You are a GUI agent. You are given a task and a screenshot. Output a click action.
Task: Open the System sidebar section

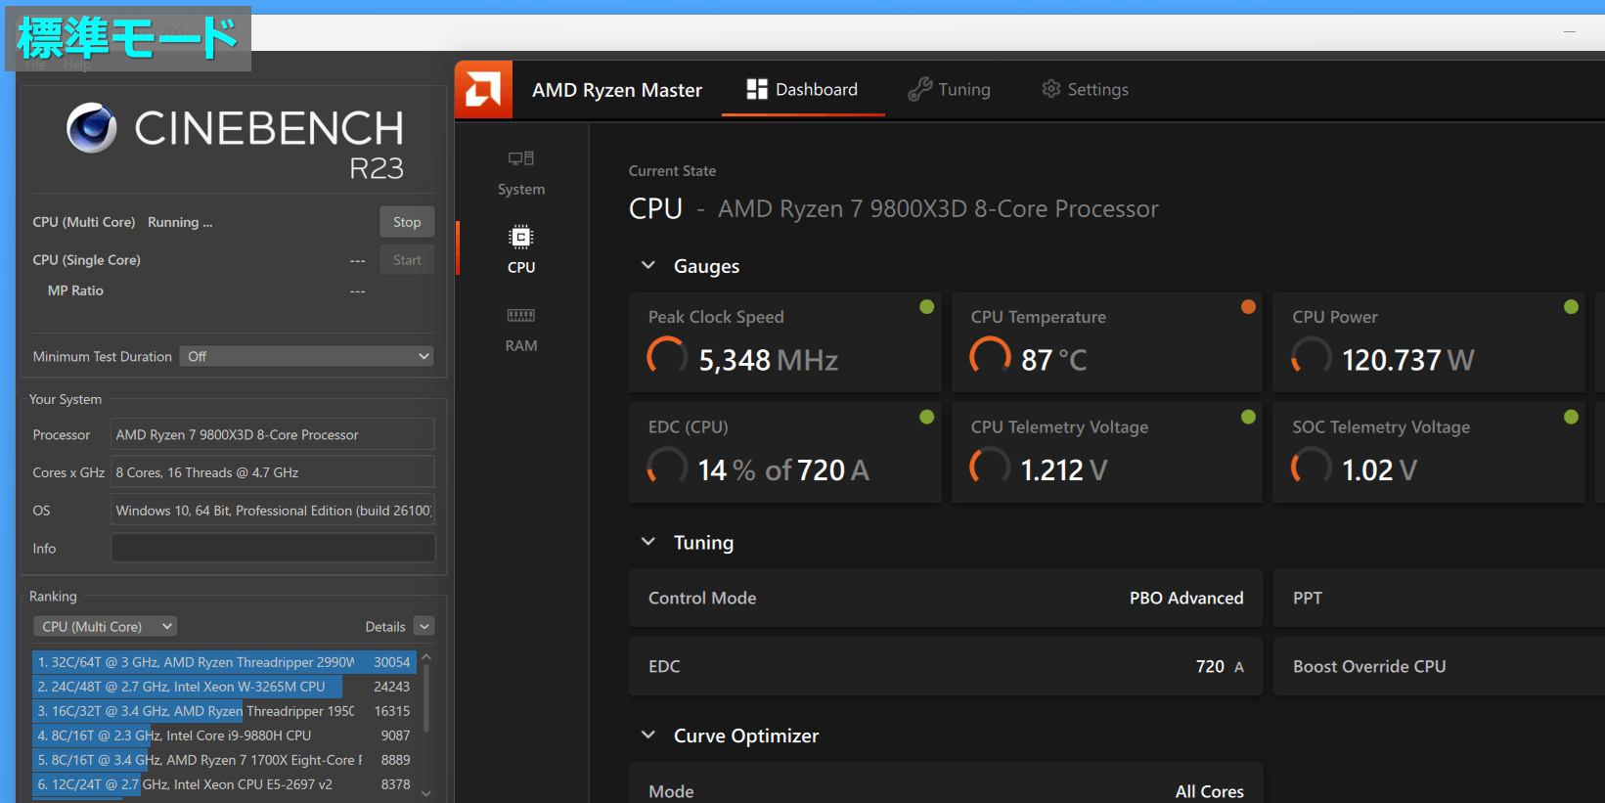(x=520, y=172)
